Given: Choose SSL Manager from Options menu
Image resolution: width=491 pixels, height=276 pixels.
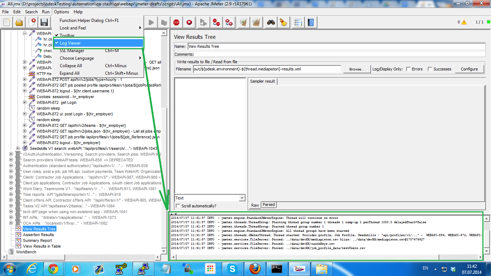Looking at the screenshot, I should pyautogui.click(x=98, y=51).
